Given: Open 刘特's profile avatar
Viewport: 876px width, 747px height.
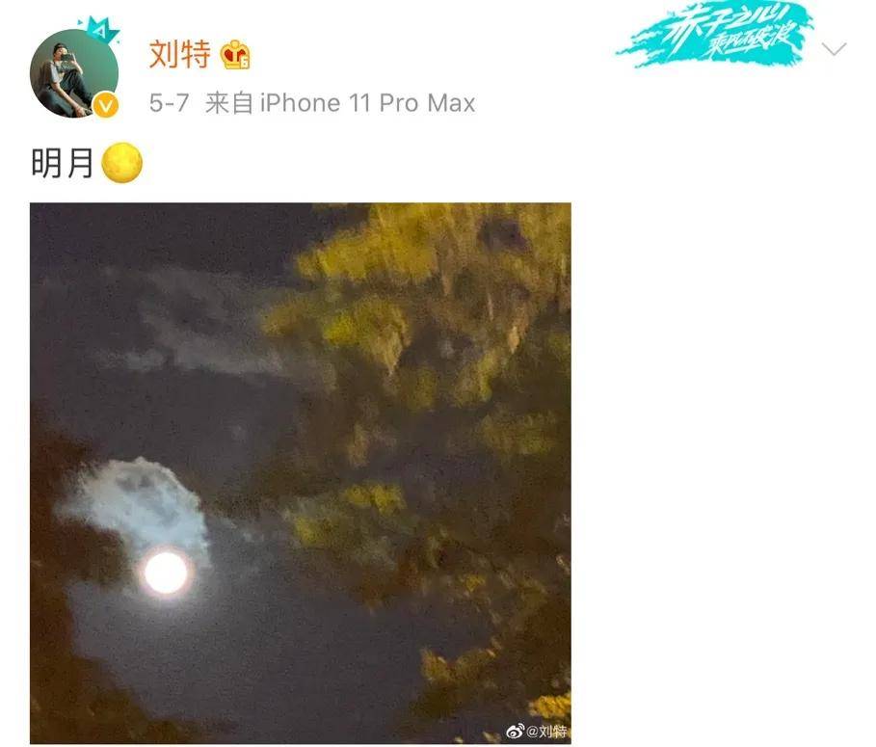Looking at the screenshot, I should click(x=74, y=73).
